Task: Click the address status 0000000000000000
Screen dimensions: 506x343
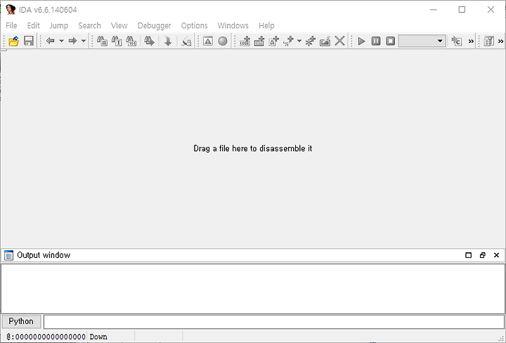Action: (46, 337)
